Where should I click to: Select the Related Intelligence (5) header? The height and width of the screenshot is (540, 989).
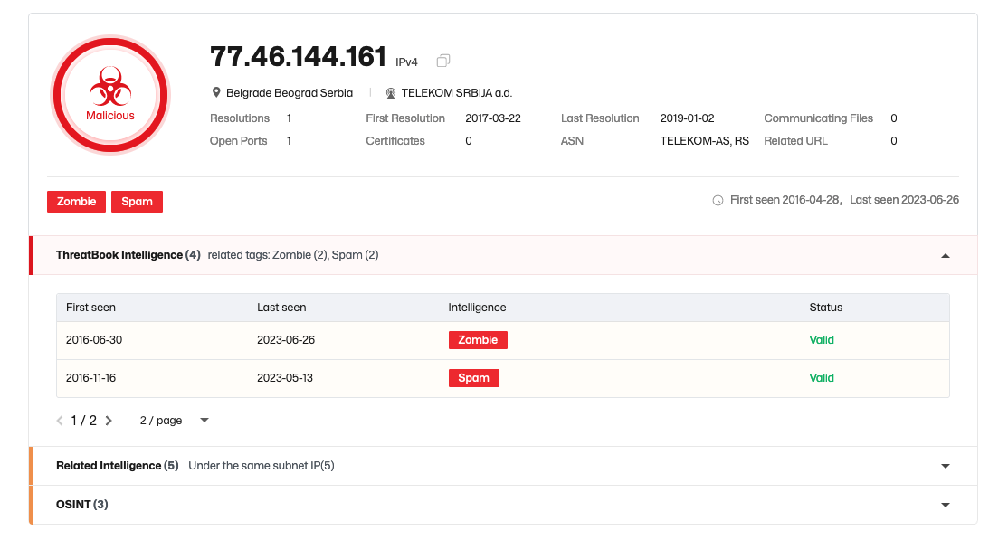tap(118, 466)
